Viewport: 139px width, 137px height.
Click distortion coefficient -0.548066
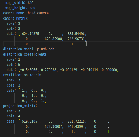[x=29, y=70]
